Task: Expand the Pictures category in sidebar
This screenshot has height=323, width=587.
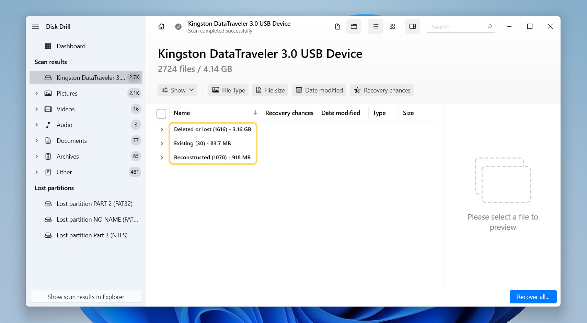Action: click(37, 94)
